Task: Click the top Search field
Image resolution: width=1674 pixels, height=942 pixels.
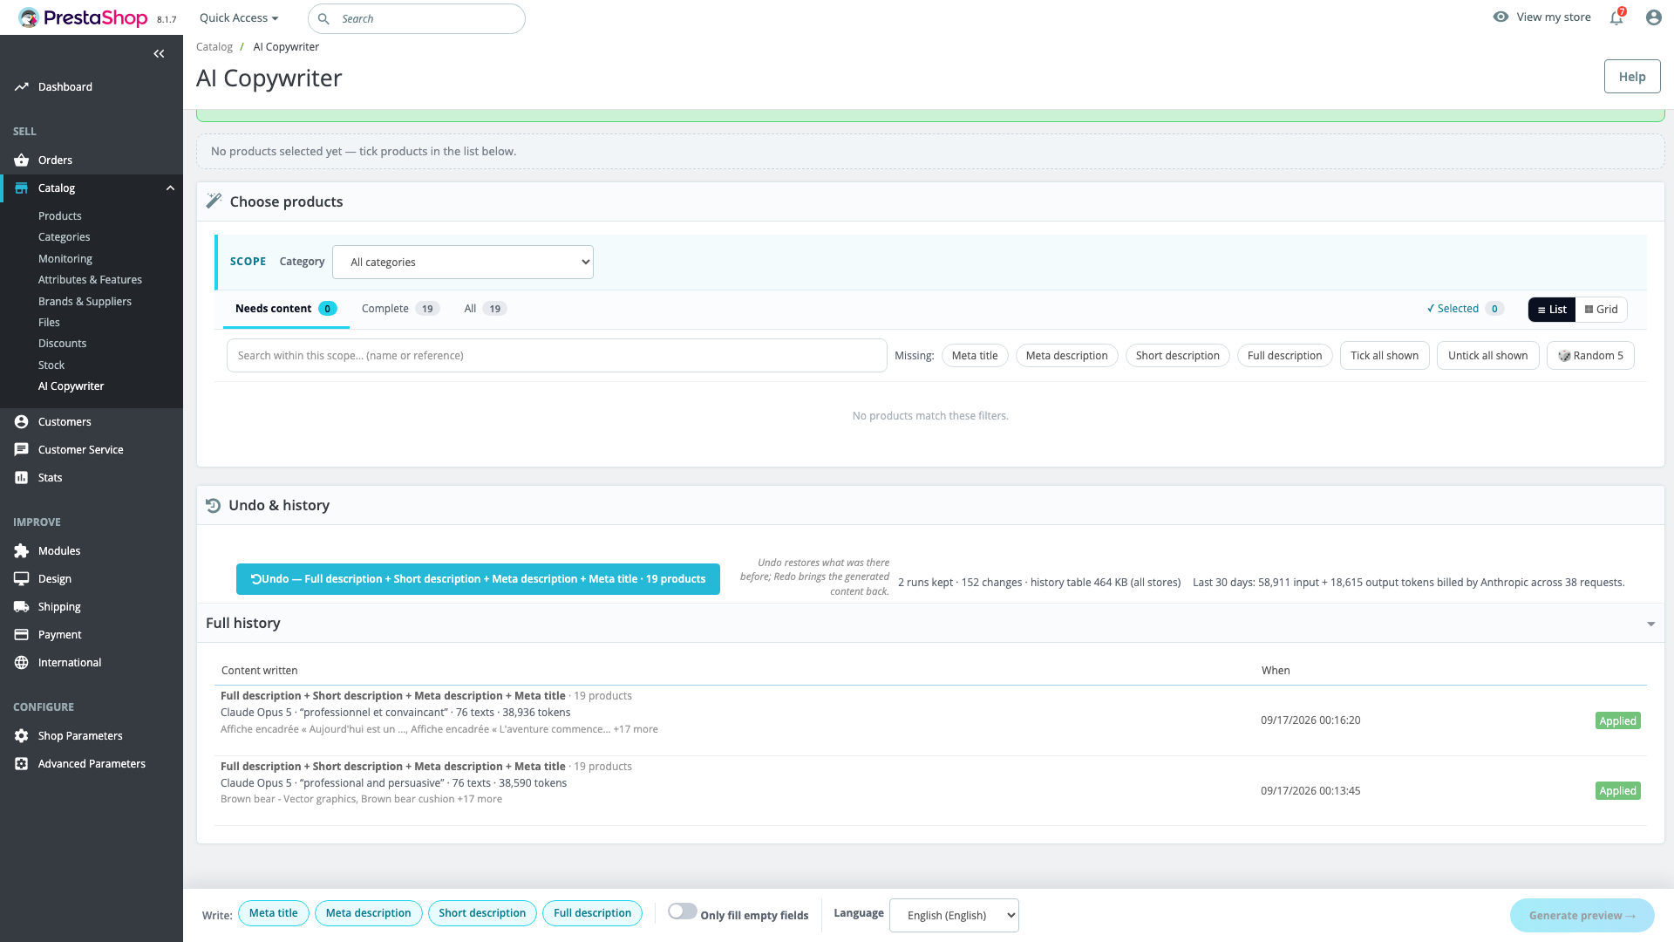Action: [x=417, y=18]
